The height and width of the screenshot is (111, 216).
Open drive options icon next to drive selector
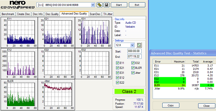[x=99, y=5]
